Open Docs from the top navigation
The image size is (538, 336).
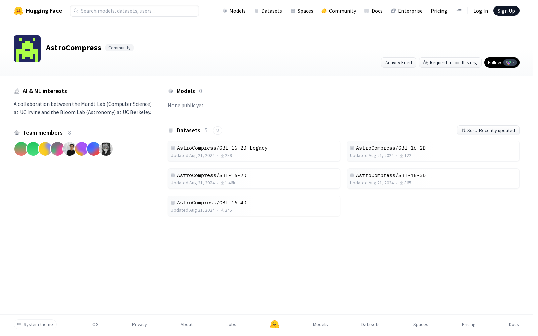click(374, 11)
